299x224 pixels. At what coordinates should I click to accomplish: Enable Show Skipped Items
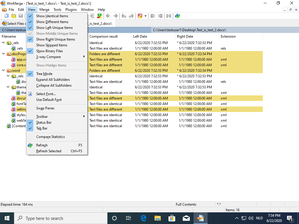pyautogui.click(x=57, y=45)
